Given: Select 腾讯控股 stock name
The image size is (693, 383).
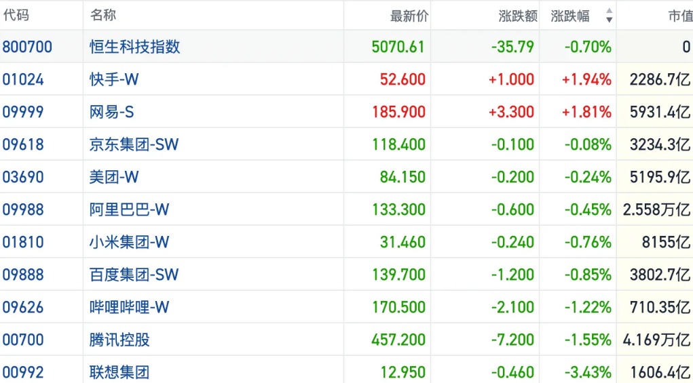Looking at the screenshot, I should [119, 340].
